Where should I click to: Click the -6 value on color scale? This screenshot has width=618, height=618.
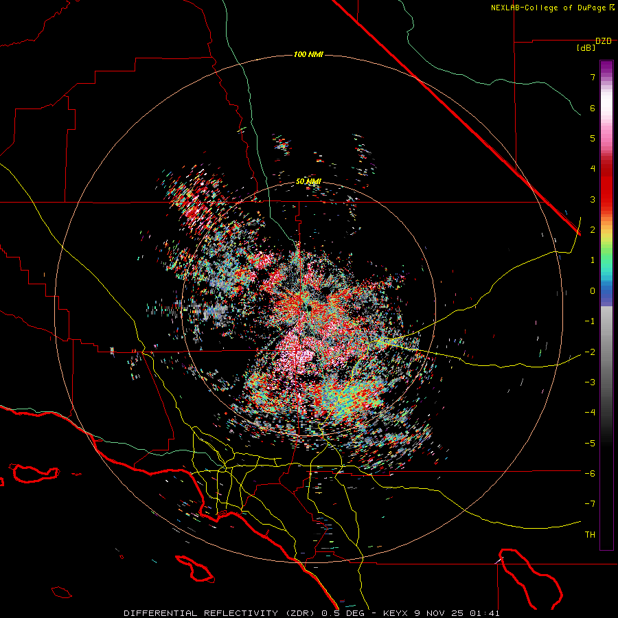[590, 474]
